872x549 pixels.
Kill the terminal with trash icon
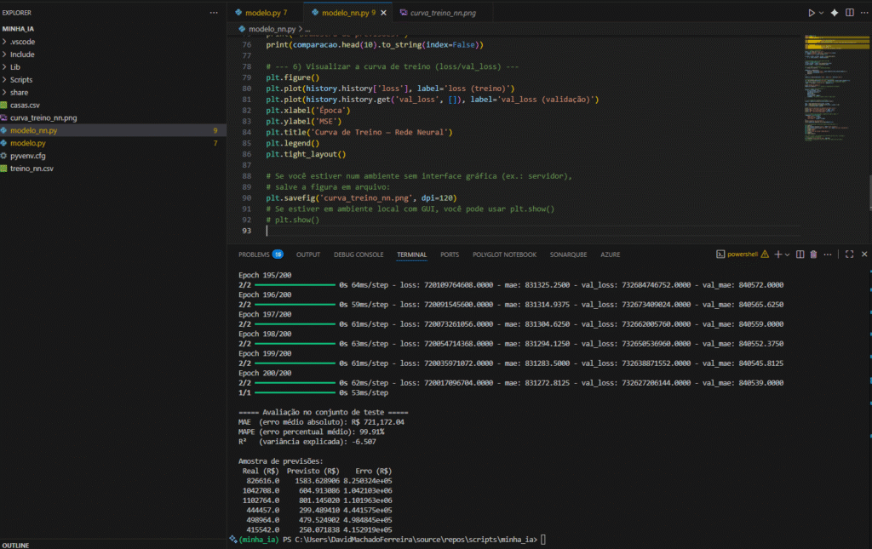point(813,254)
